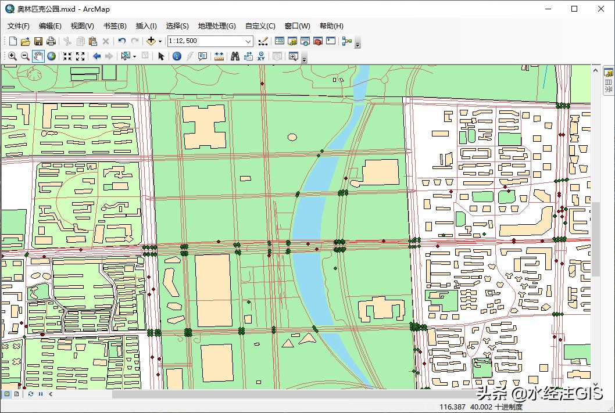
Task: Go back to previous extent
Action: point(96,56)
